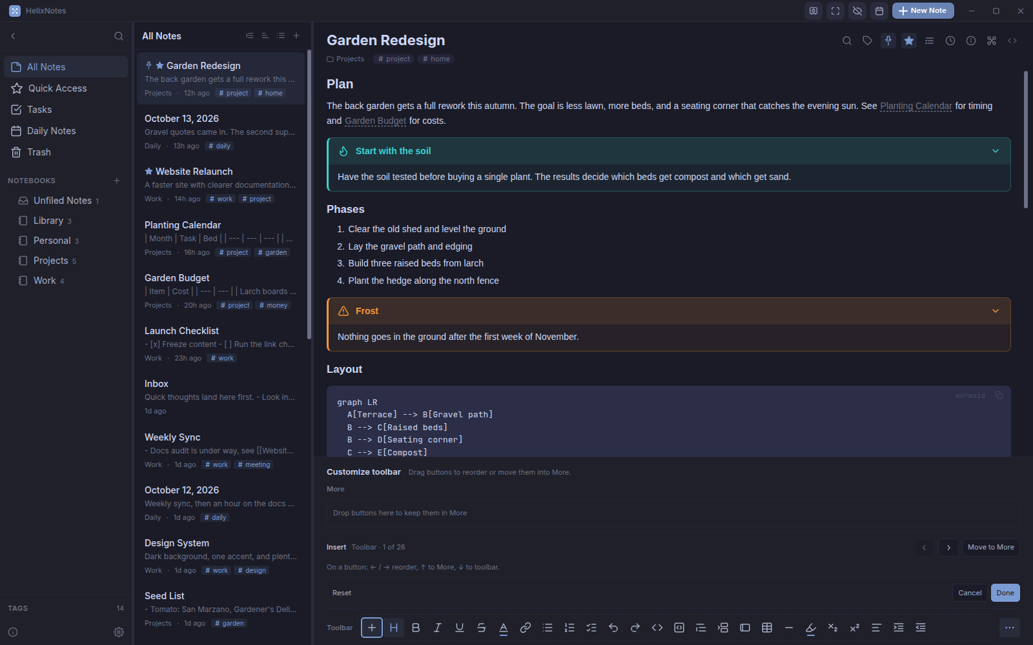The height and width of the screenshot is (645, 1033).
Task: Go to next toolbar button in customizer
Action: coord(948,548)
